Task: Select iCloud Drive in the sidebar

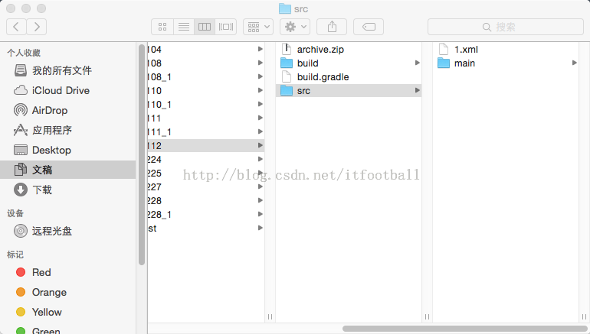Action: (x=60, y=90)
